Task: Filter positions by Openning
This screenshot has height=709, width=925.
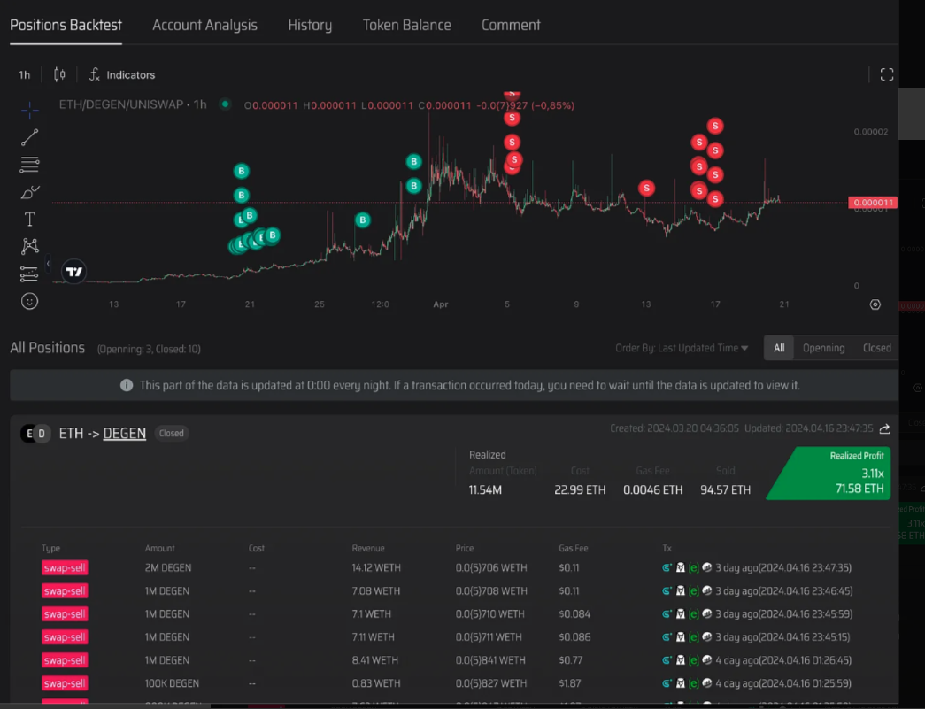Action: [823, 348]
